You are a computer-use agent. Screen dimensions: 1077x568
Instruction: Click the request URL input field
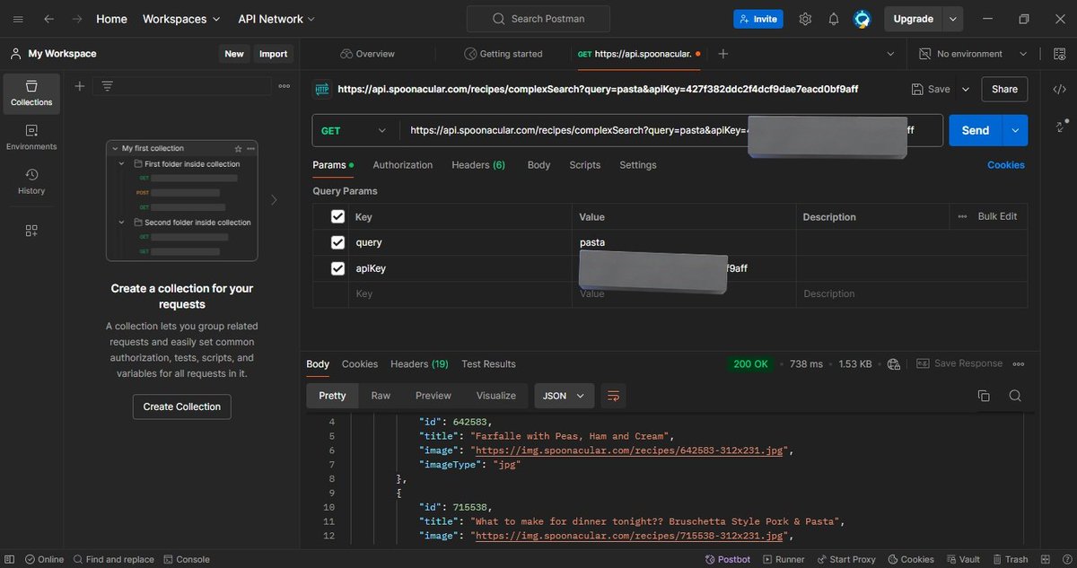671,130
